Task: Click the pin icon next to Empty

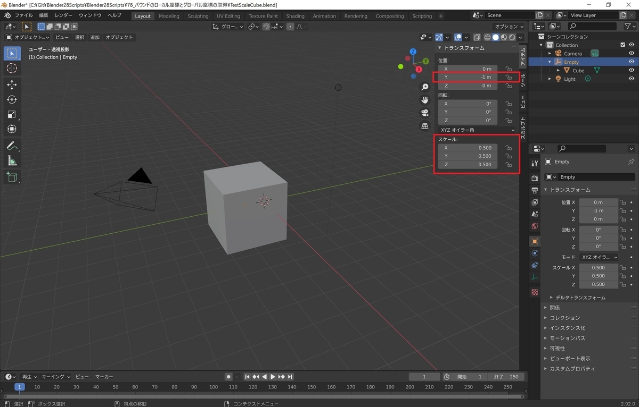Action: click(x=632, y=162)
